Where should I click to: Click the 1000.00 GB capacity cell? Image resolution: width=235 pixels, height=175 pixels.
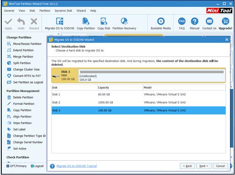point(105,102)
